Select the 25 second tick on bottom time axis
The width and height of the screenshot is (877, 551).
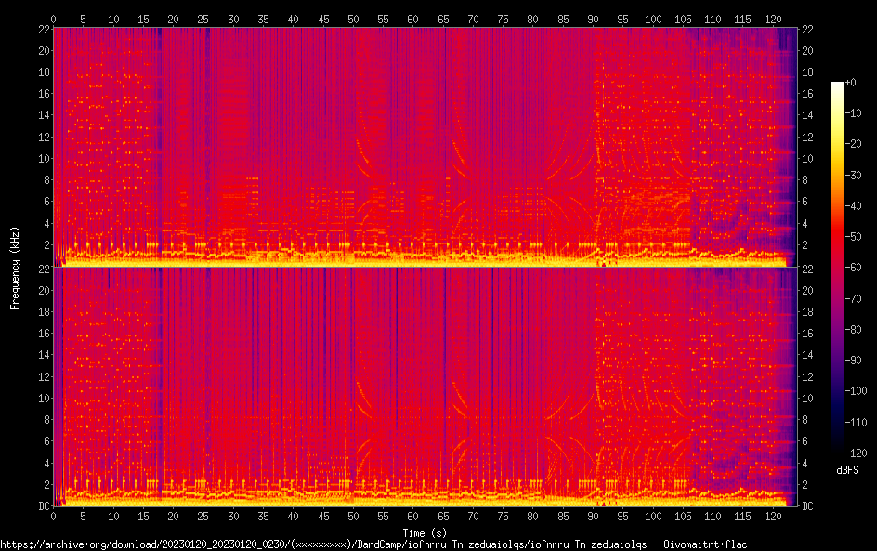click(x=203, y=516)
